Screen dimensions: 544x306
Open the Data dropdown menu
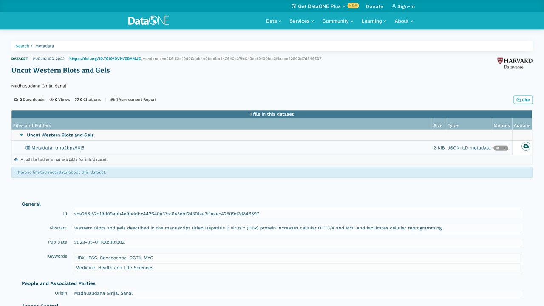274,21
